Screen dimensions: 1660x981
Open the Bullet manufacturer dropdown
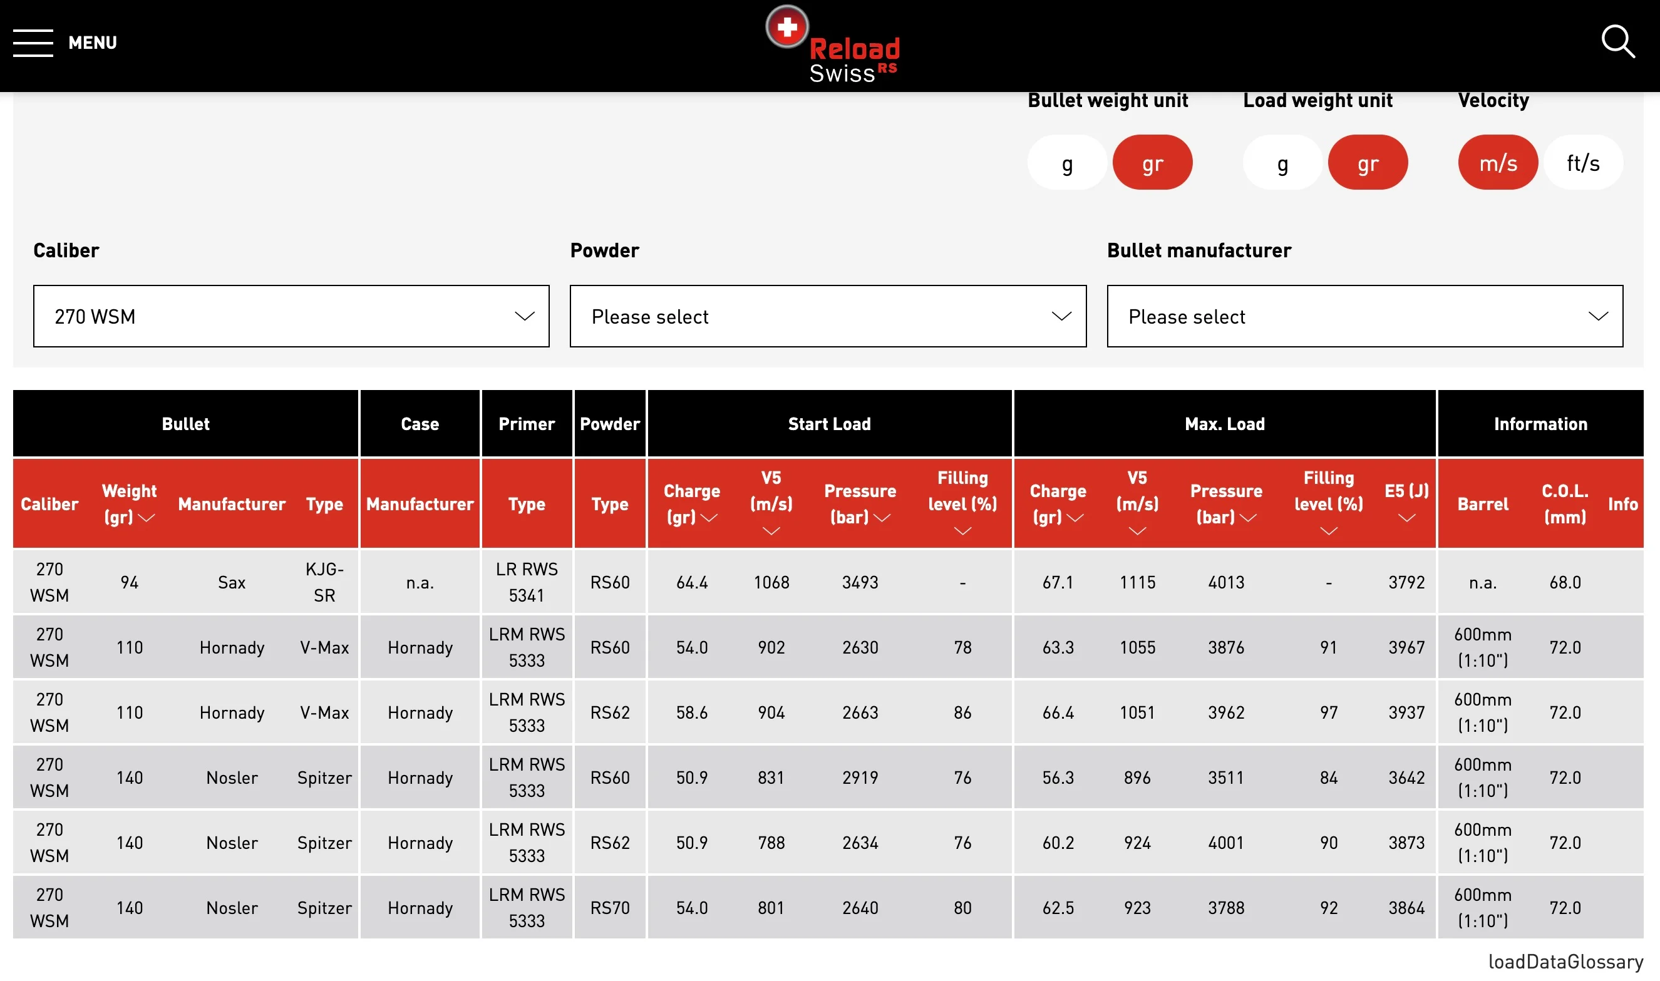1365,317
